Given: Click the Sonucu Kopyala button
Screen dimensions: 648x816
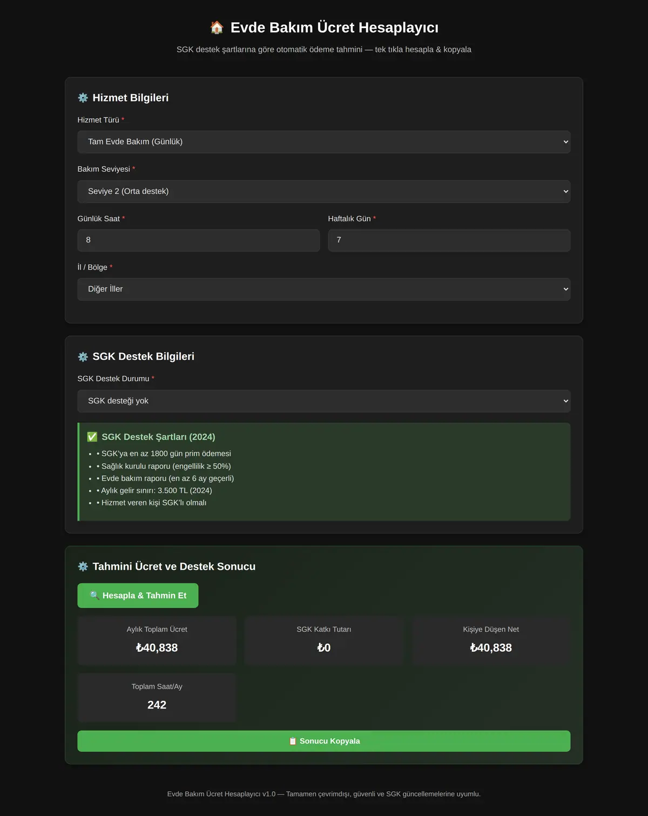Looking at the screenshot, I should tap(324, 741).
